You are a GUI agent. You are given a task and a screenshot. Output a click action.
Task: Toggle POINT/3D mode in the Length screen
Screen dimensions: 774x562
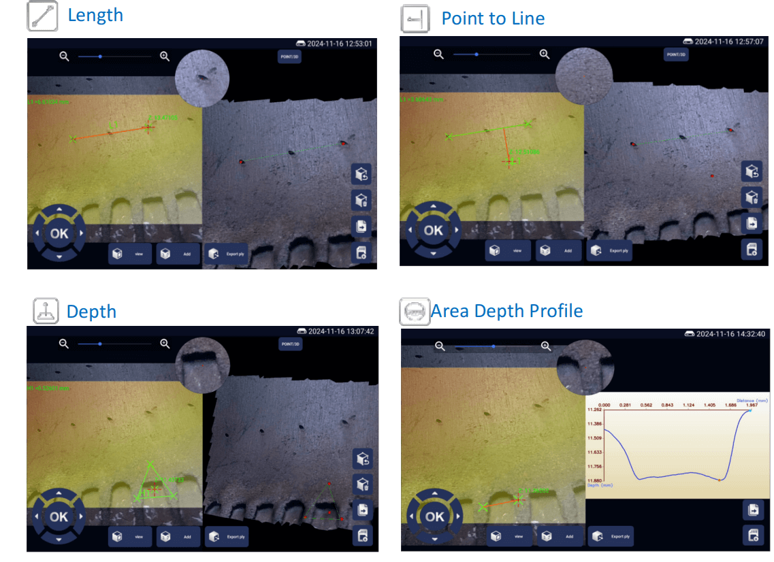[289, 56]
